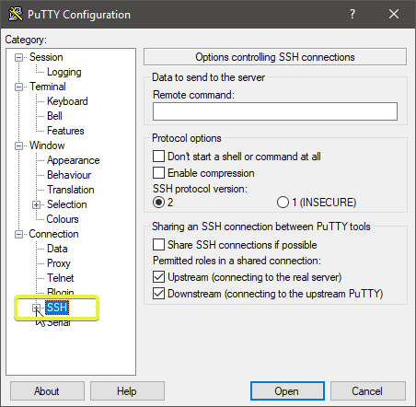Check Don't start a shell or command
Screen dimensions: 416x407
158,157
